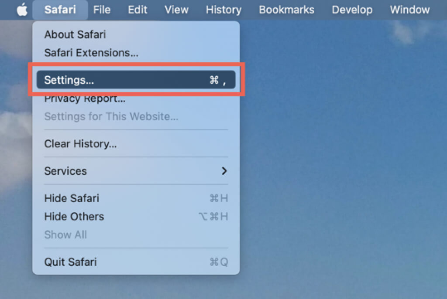Open the Window menu

click(409, 10)
